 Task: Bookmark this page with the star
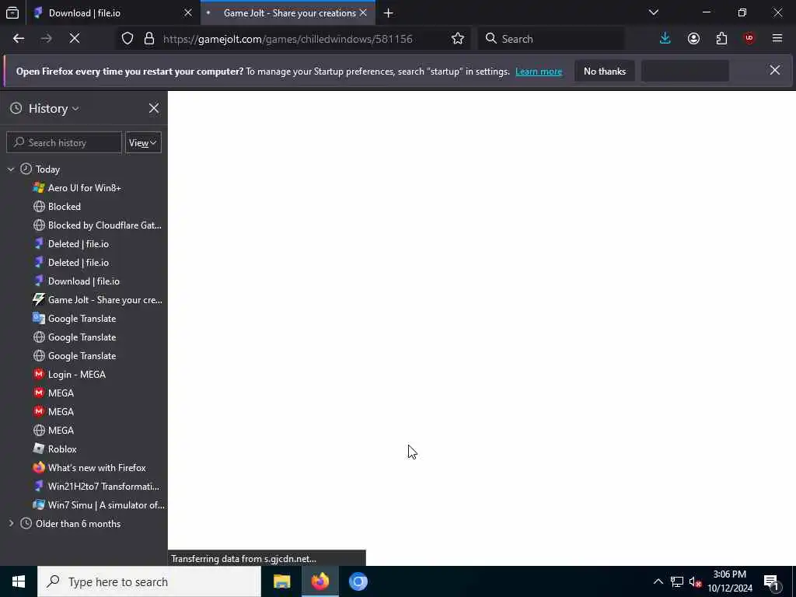pos(457,39)
